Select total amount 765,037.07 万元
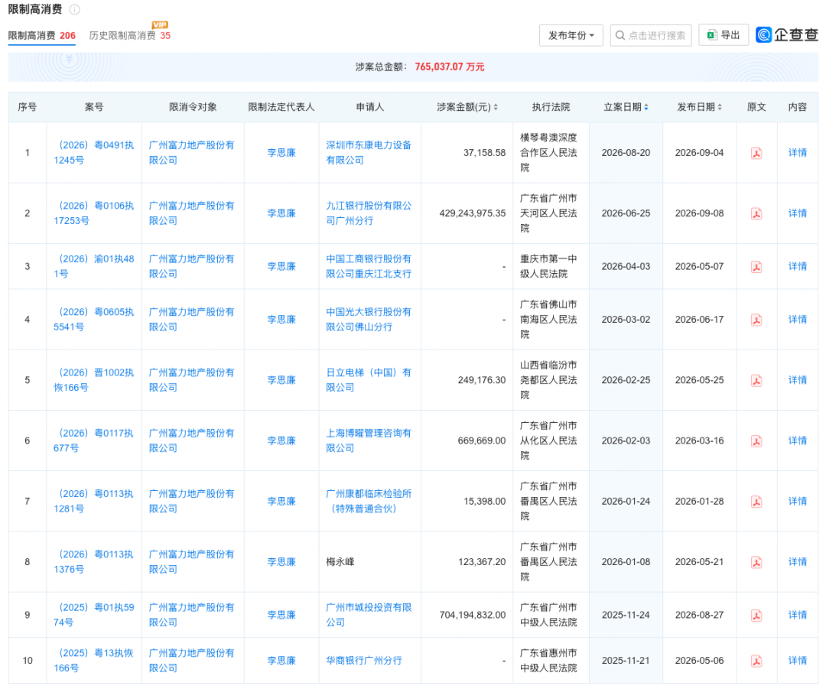Image resolution: width=826 pixels, height=689 pixels. tap(450, 67)
